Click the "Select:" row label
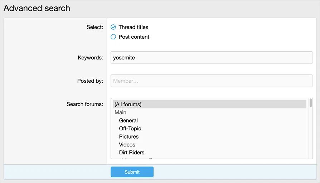 click(x=94, y=27)
